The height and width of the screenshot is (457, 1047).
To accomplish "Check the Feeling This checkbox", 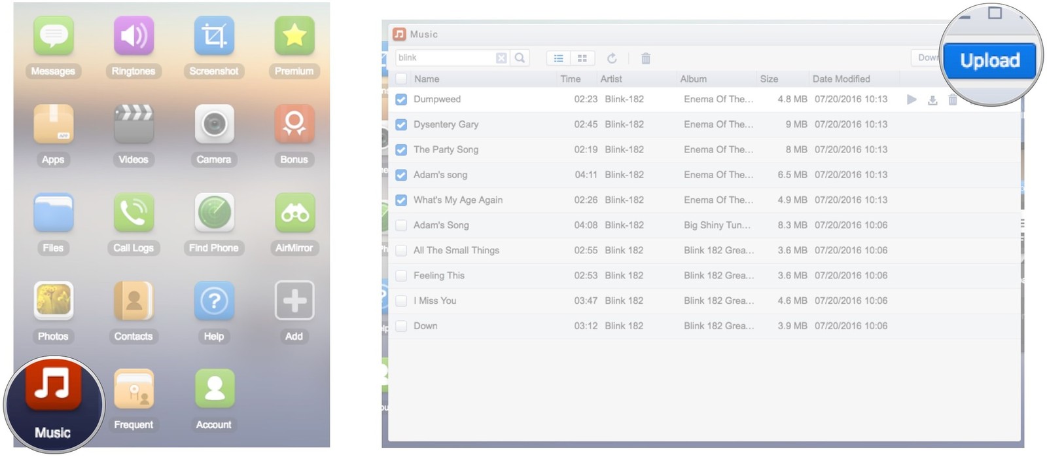I will [401, 276].
